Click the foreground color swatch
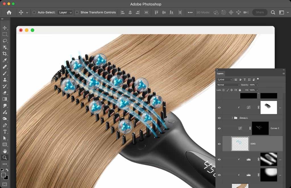 [3, 175]
